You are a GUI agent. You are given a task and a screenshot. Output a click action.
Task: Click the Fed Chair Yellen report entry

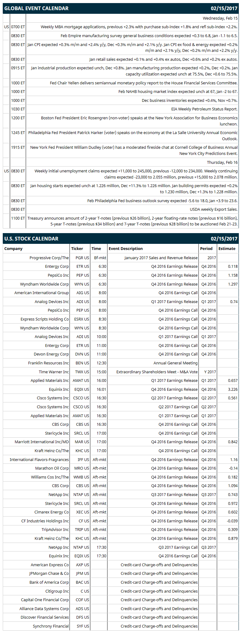[x=144, y=83]
